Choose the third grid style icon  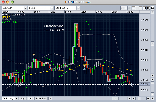coord(140,8)
